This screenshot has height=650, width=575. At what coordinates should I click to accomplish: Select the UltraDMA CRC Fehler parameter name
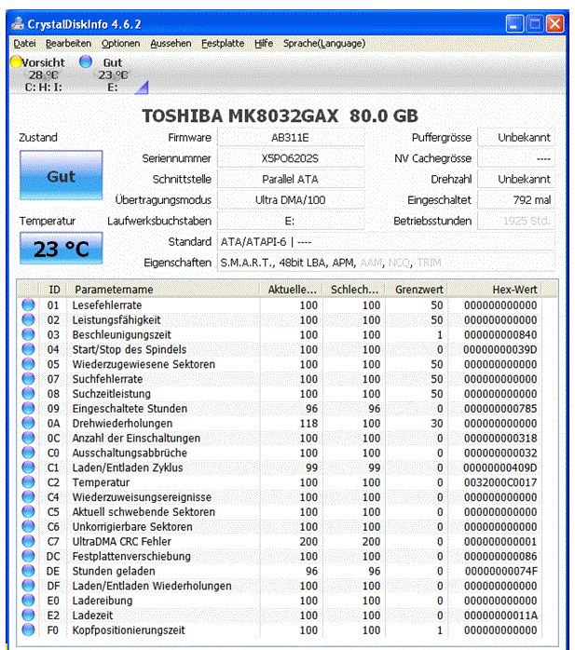121,541
